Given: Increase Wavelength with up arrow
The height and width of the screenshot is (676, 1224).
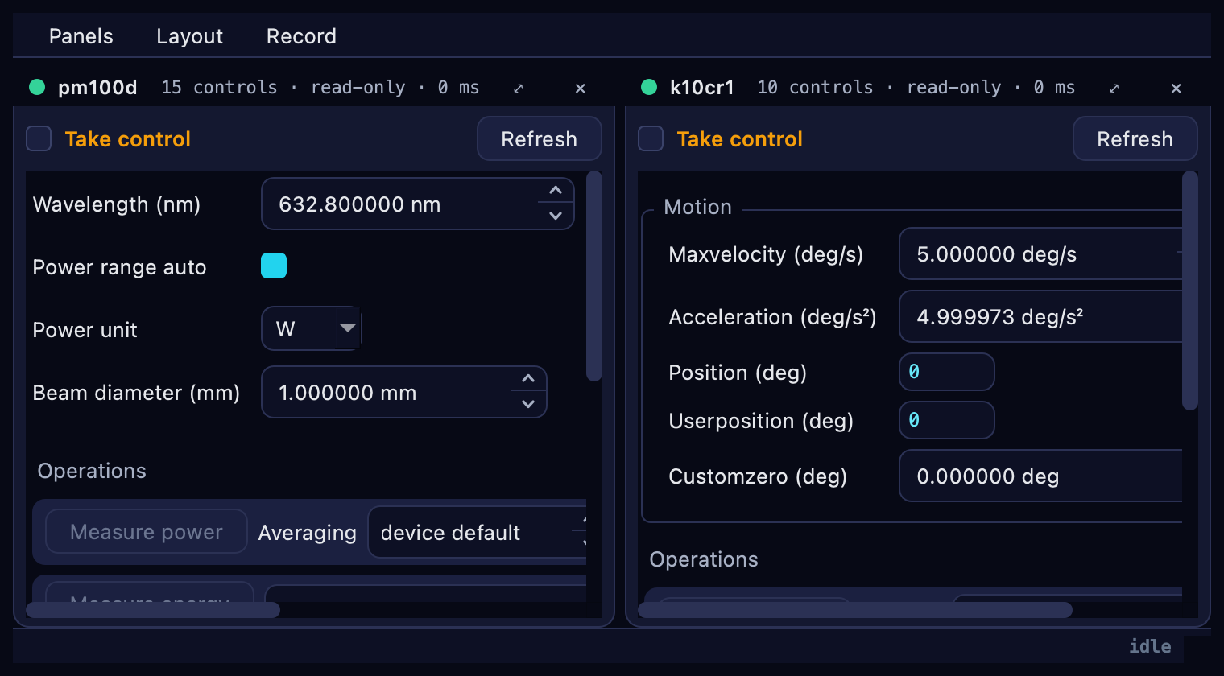Looking at the screenshot, I should click(556, 191).
